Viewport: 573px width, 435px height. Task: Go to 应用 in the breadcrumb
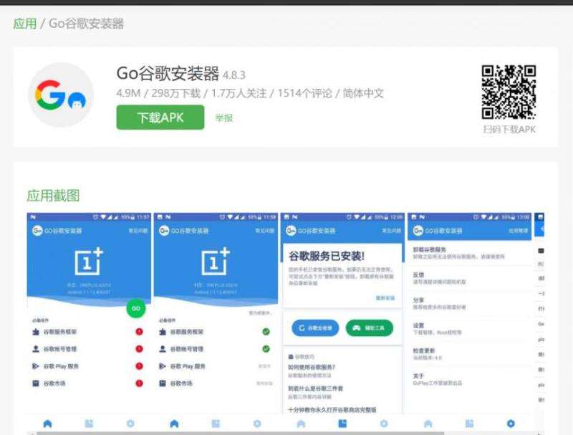(x=25, y=24)
